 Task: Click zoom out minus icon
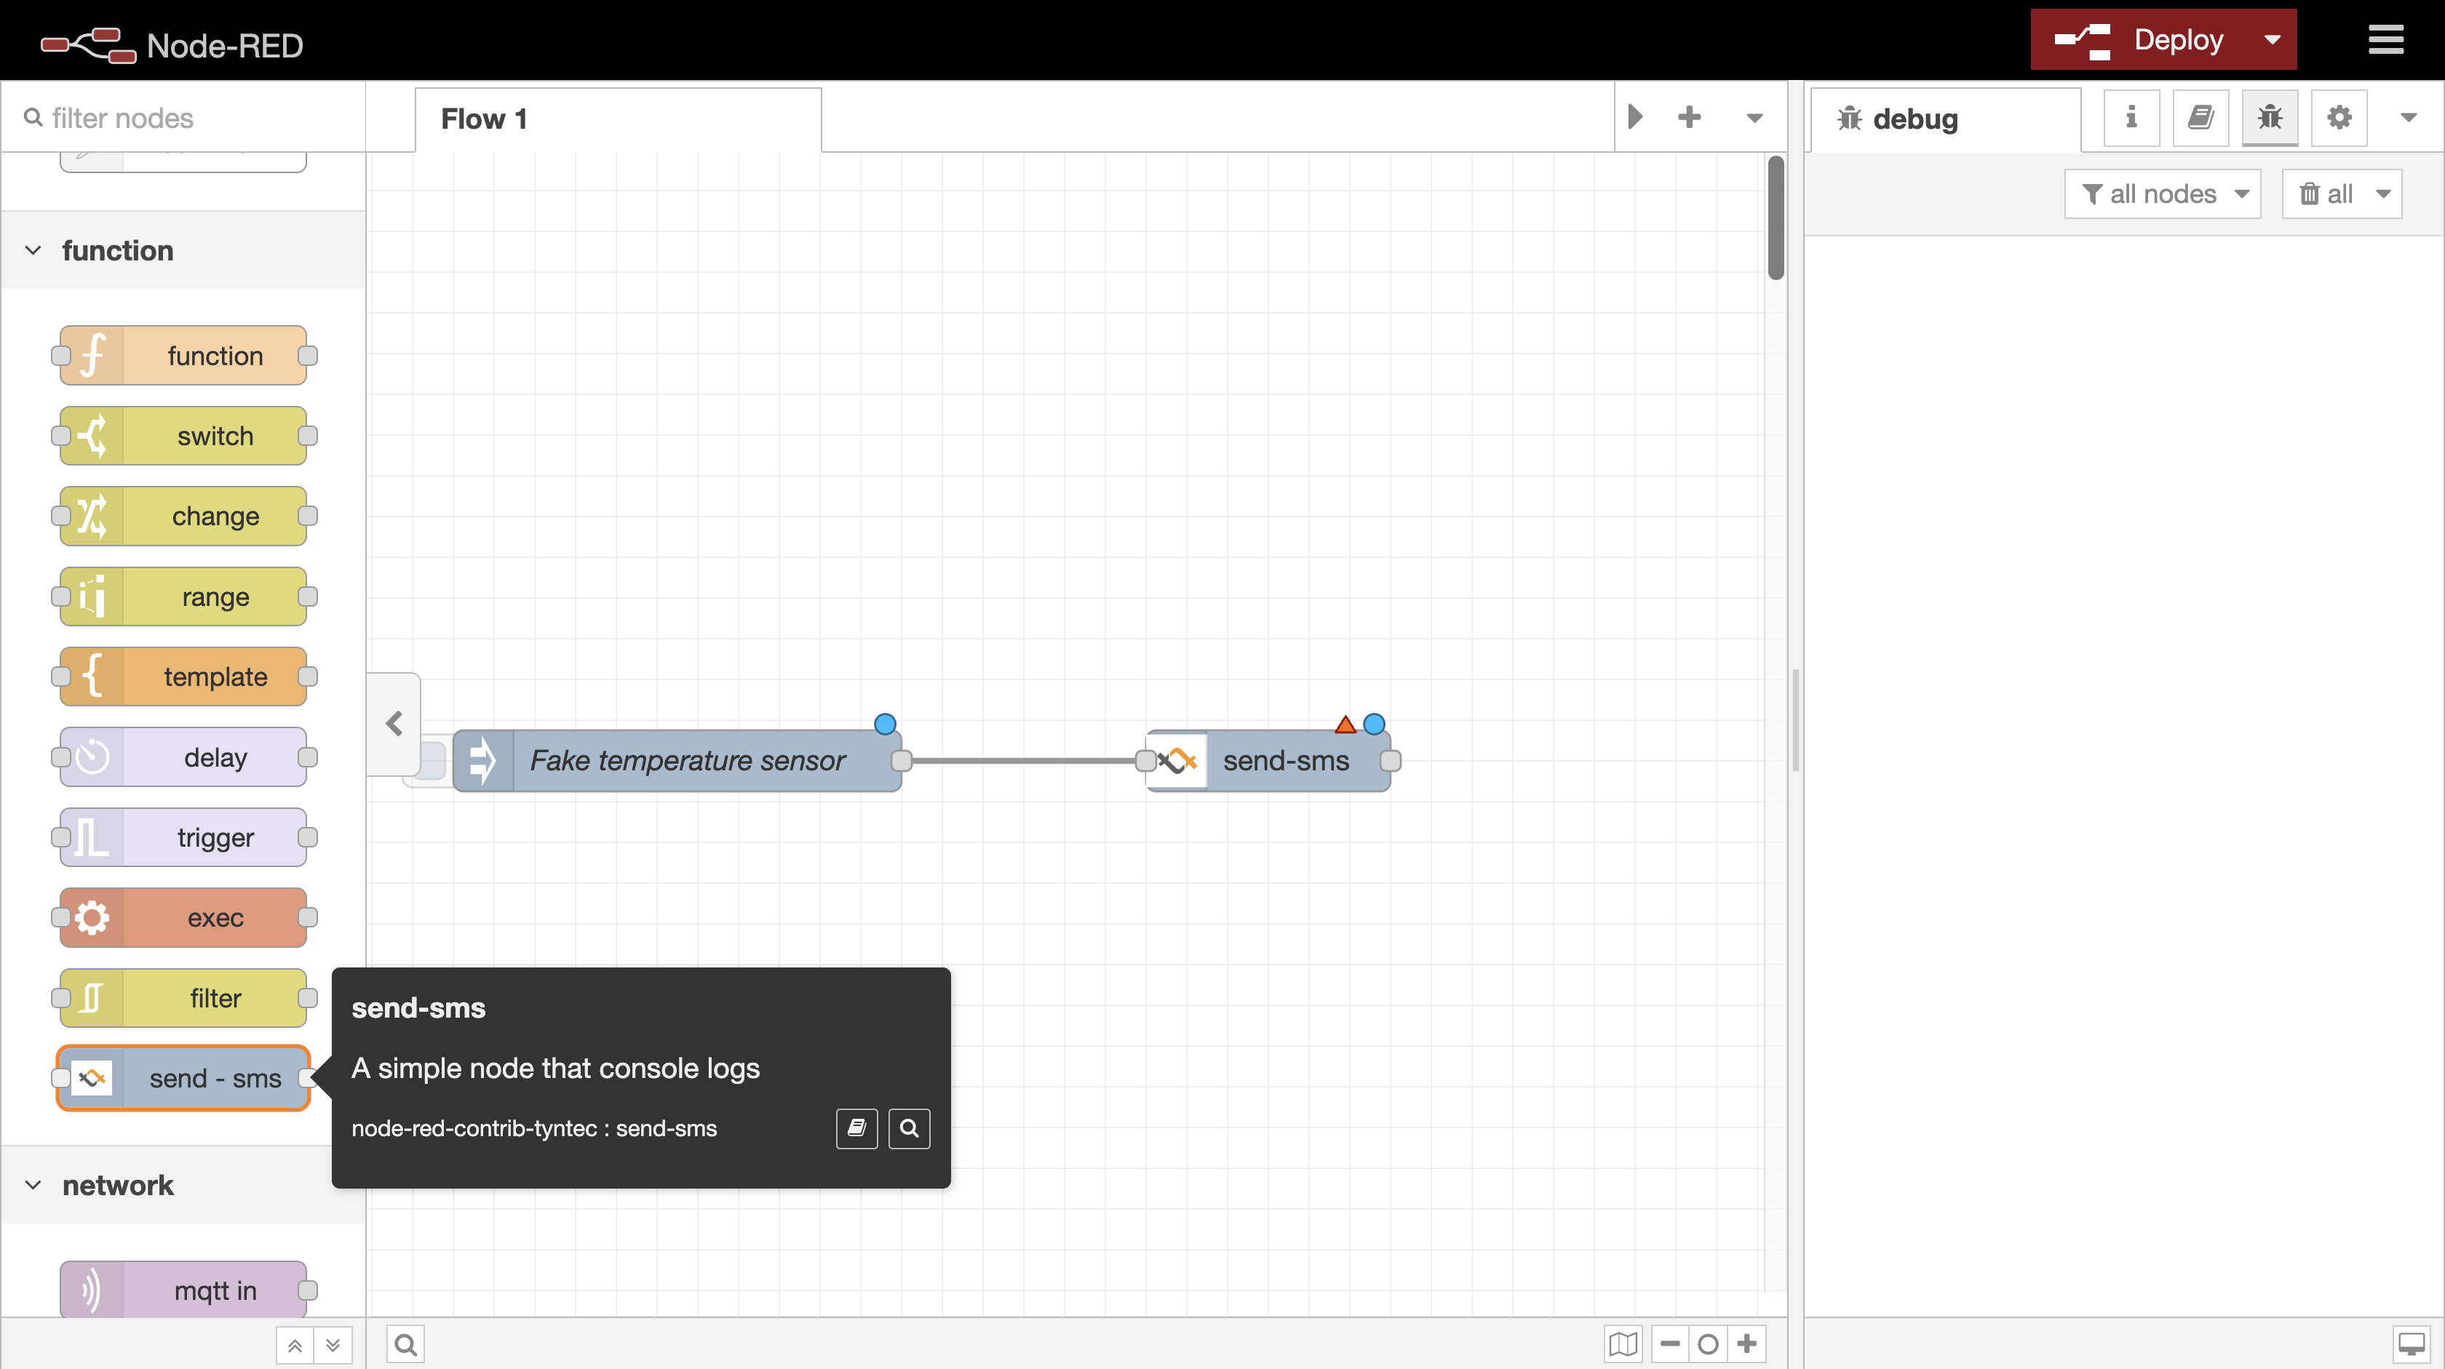tap(1671, 1344)
